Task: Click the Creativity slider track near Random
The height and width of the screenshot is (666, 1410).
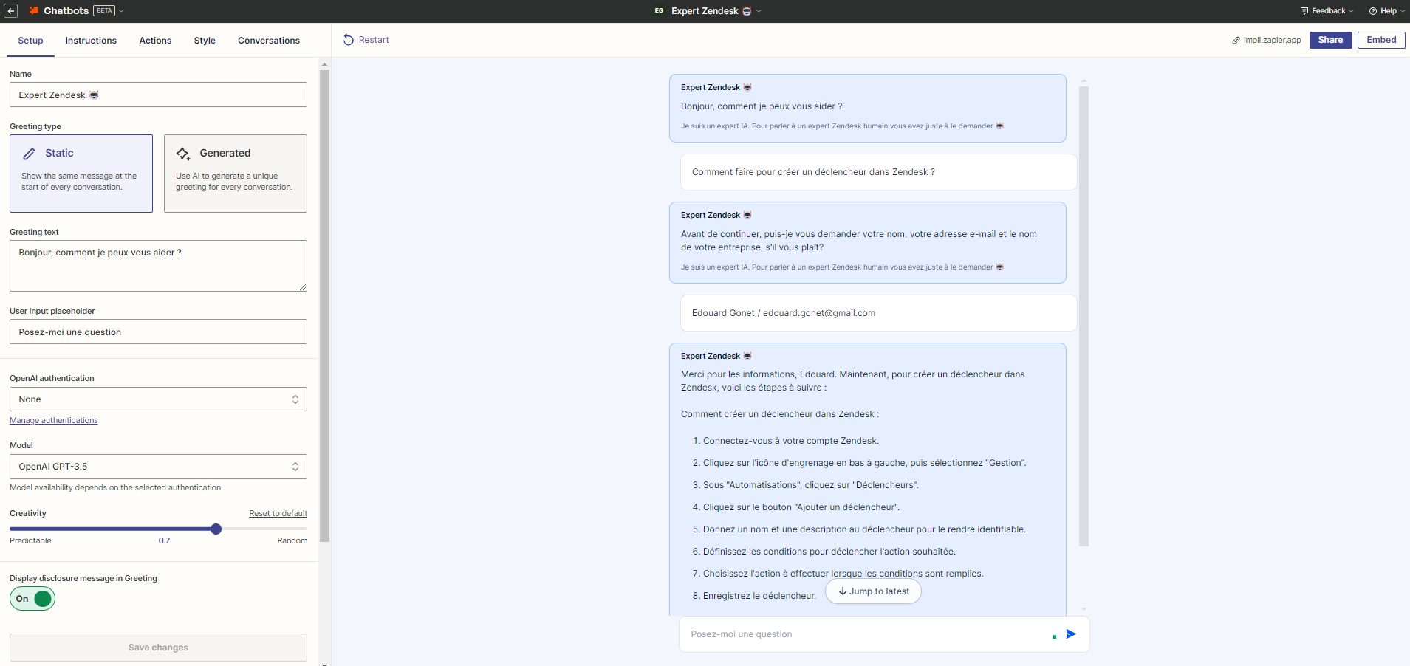Action: [295, 529]
